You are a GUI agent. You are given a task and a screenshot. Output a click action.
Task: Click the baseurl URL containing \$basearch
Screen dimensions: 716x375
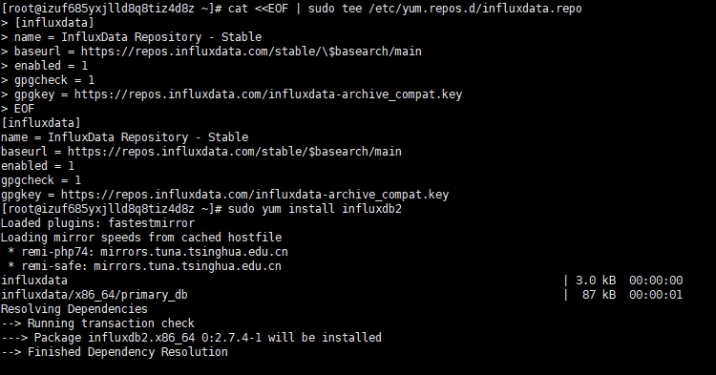tap(251, 52)
